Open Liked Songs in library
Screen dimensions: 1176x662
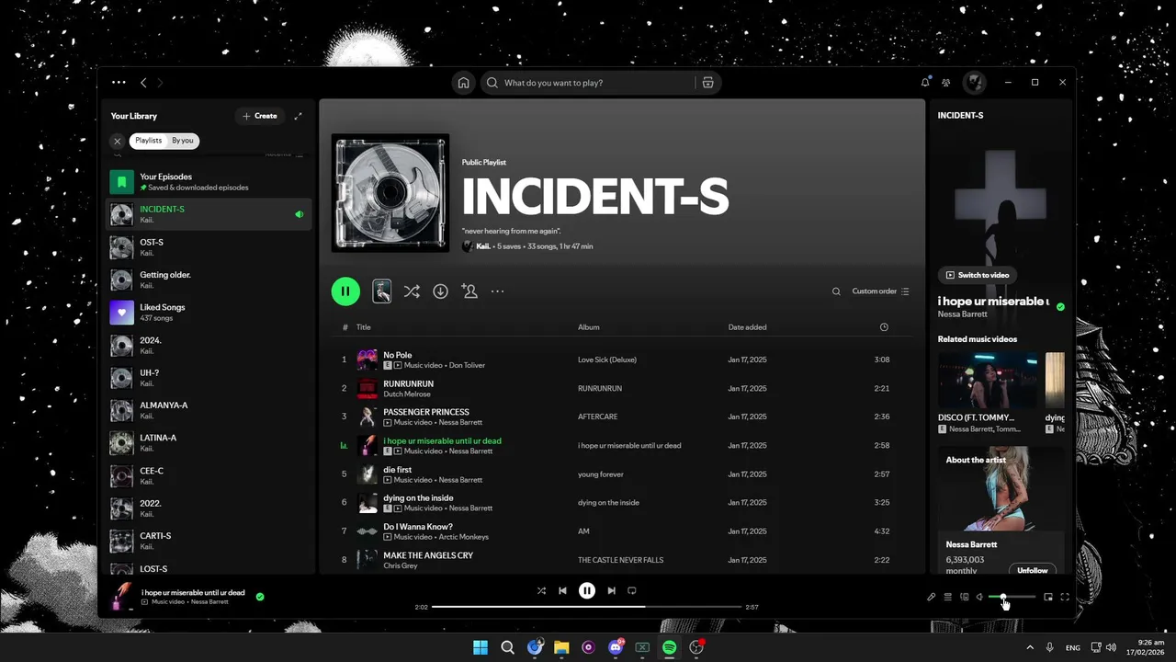(209, 313)
